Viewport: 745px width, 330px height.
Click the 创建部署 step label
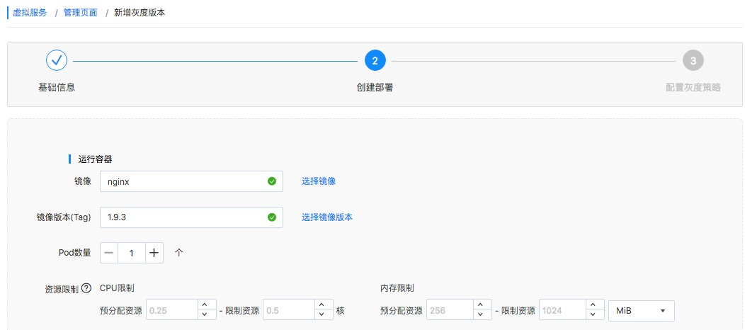pos(375,87)
